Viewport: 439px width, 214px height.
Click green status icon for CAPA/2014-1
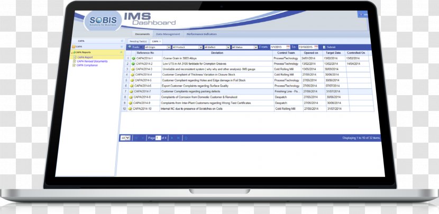[x=133, y=59]
